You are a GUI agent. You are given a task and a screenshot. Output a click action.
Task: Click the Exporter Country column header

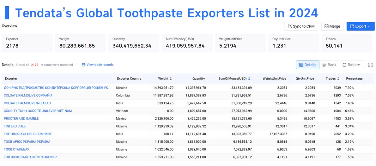pyautogui.click(x=129, y=78)
